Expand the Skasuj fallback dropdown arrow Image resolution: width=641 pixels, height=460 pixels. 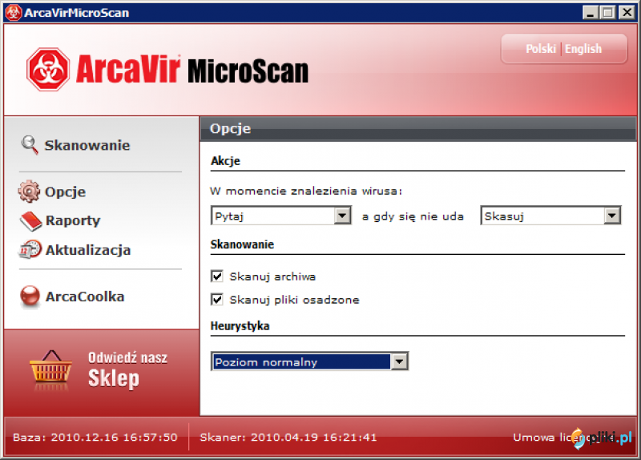(x=611, y=216)
